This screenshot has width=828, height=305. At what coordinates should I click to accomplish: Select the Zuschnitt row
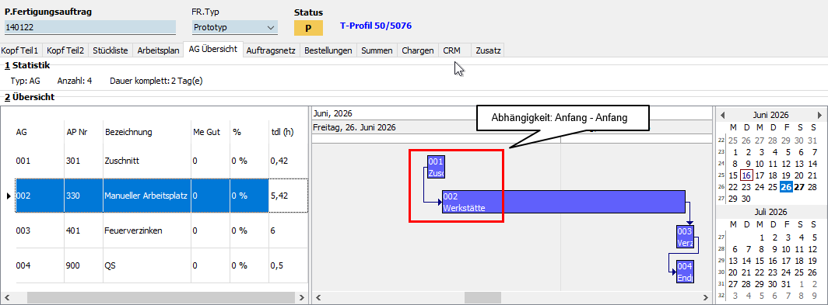tap(162, 161)
